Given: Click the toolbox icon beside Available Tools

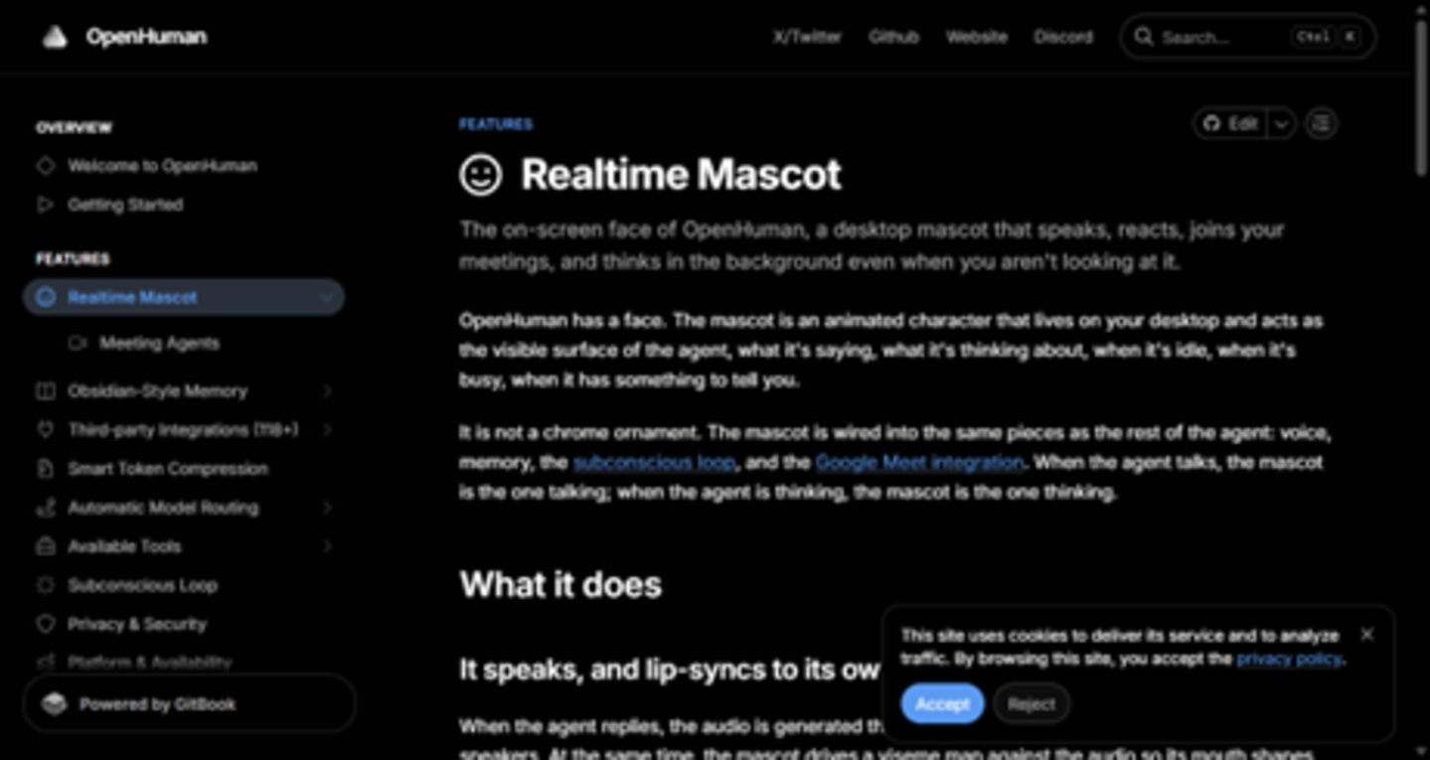Looking at the screenshot, I should tap(45, 546).
